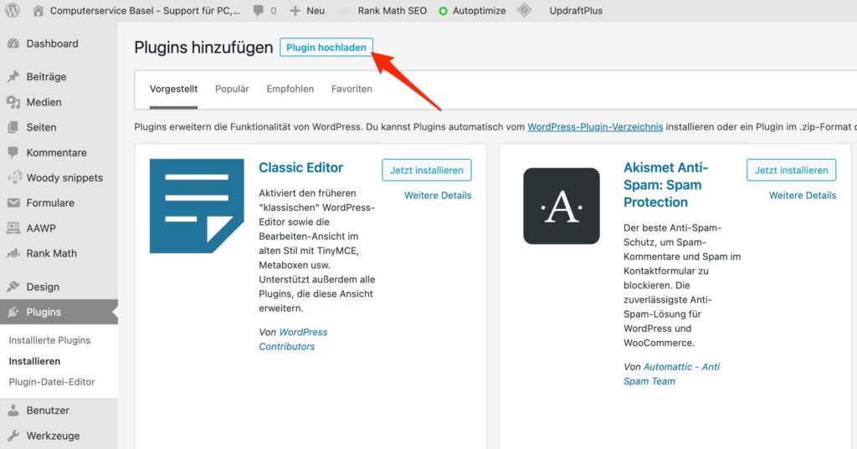Open the comments bubble icon in admin bar
Viewport: 857px width, 449px height.
click(258, 10)
